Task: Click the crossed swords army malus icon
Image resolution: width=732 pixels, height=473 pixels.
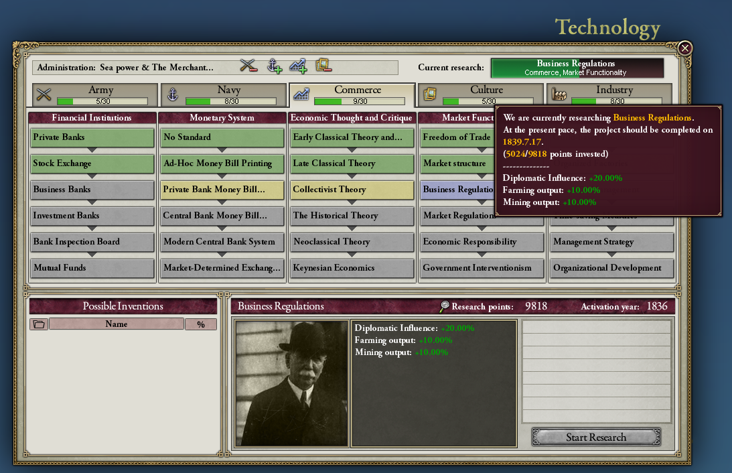Action: point(248,66)
